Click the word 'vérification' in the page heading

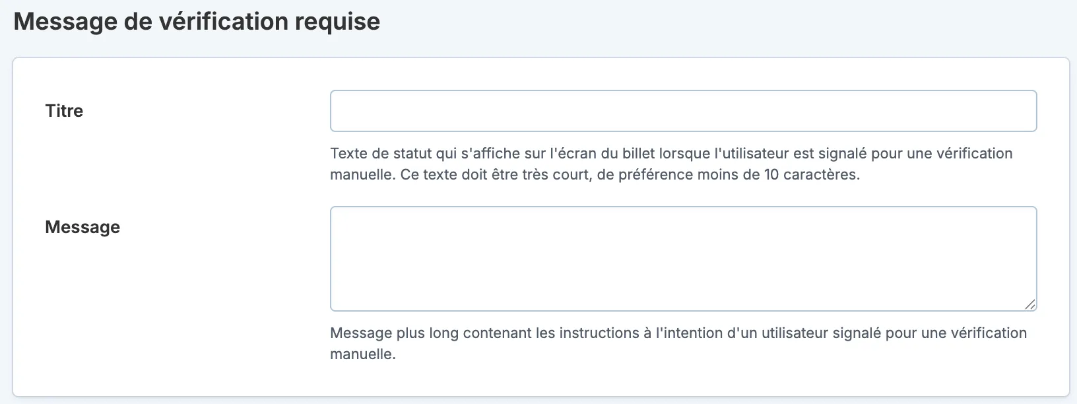(x=224, y=22)
